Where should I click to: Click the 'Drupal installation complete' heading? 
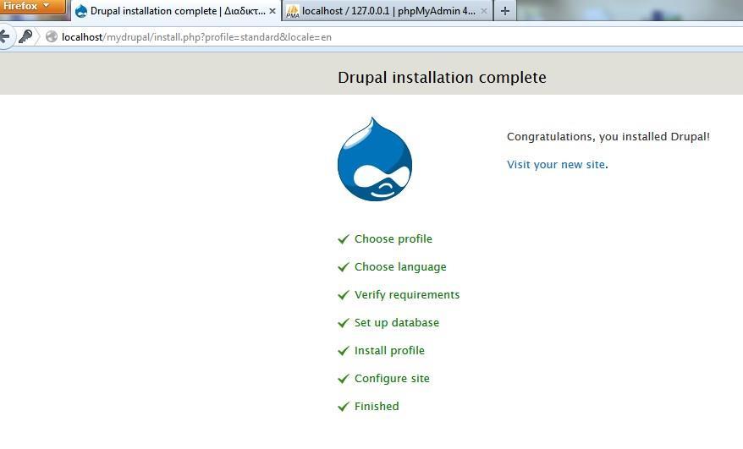tap(442, 77)
